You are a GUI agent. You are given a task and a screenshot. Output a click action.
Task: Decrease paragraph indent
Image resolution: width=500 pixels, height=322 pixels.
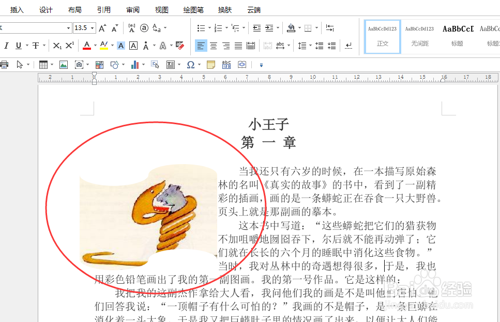[256, 28]
